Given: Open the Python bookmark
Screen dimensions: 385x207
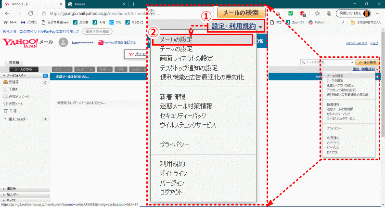Looking at the screenshot, I should point(317,22).
